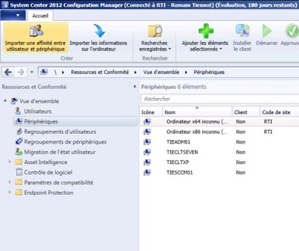Viewport: 299px width, 251px height.
Task: Click the Forward navigation arrow
Action: (x=21, y=72)
